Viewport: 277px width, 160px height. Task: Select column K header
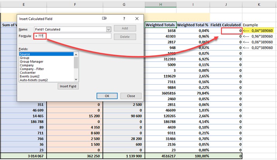(259, 5)
